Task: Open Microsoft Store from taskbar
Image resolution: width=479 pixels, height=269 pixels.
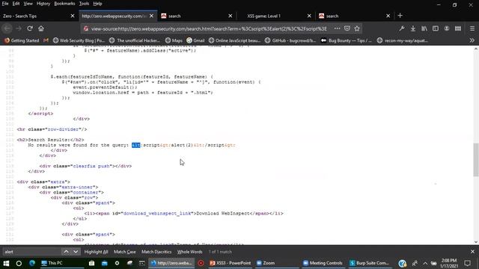Action: point(91,263)
